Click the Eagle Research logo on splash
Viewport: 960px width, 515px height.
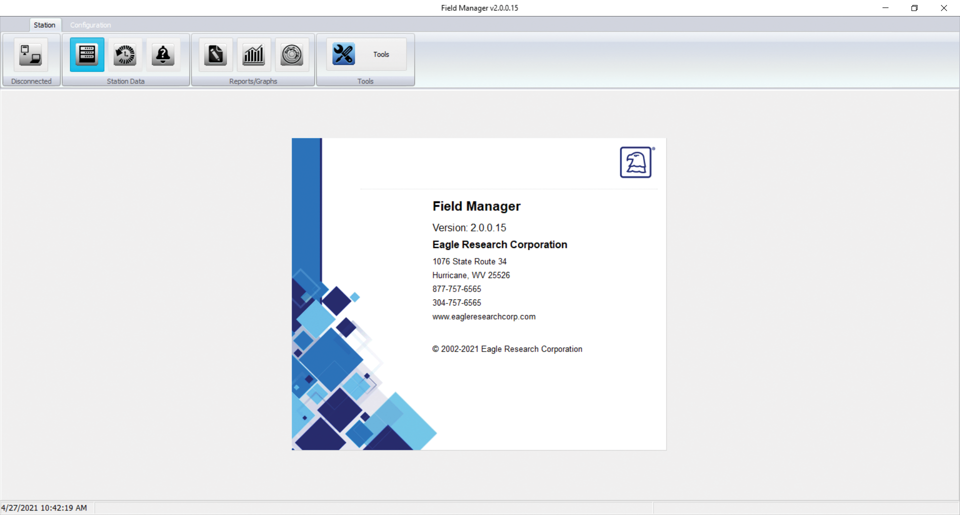point(636,162)
